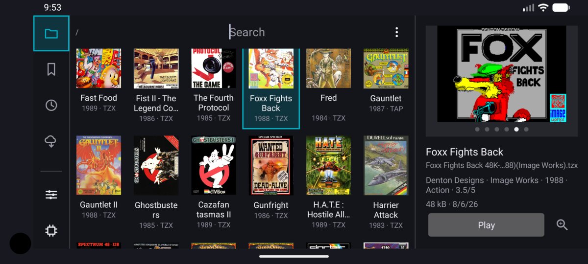This screenshot has width=588, height=264.
Task: Select The Fourth Protocol cover art
Action: click(214, 68)
